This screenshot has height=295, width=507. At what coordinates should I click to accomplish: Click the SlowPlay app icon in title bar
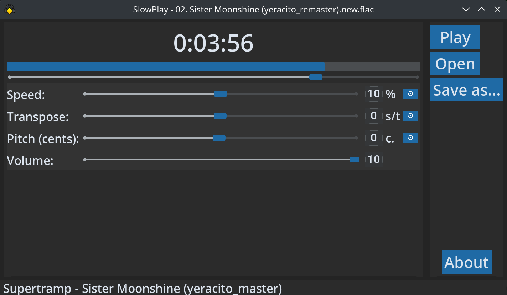[x=10, y=10]
